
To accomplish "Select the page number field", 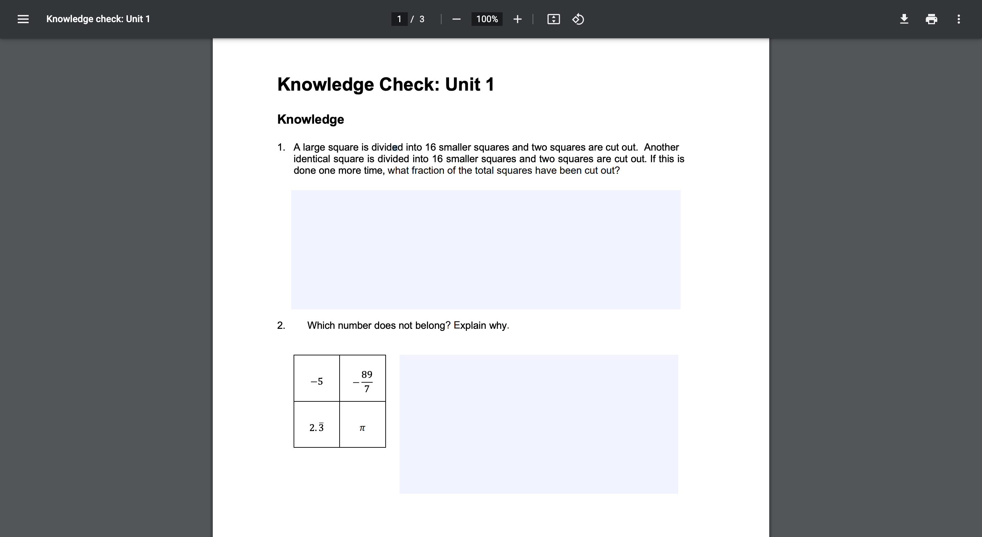I will point(399,19).
